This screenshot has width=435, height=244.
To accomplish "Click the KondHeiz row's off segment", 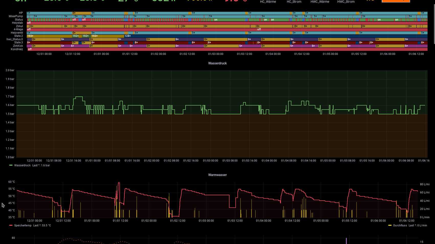I will [30, 49].
